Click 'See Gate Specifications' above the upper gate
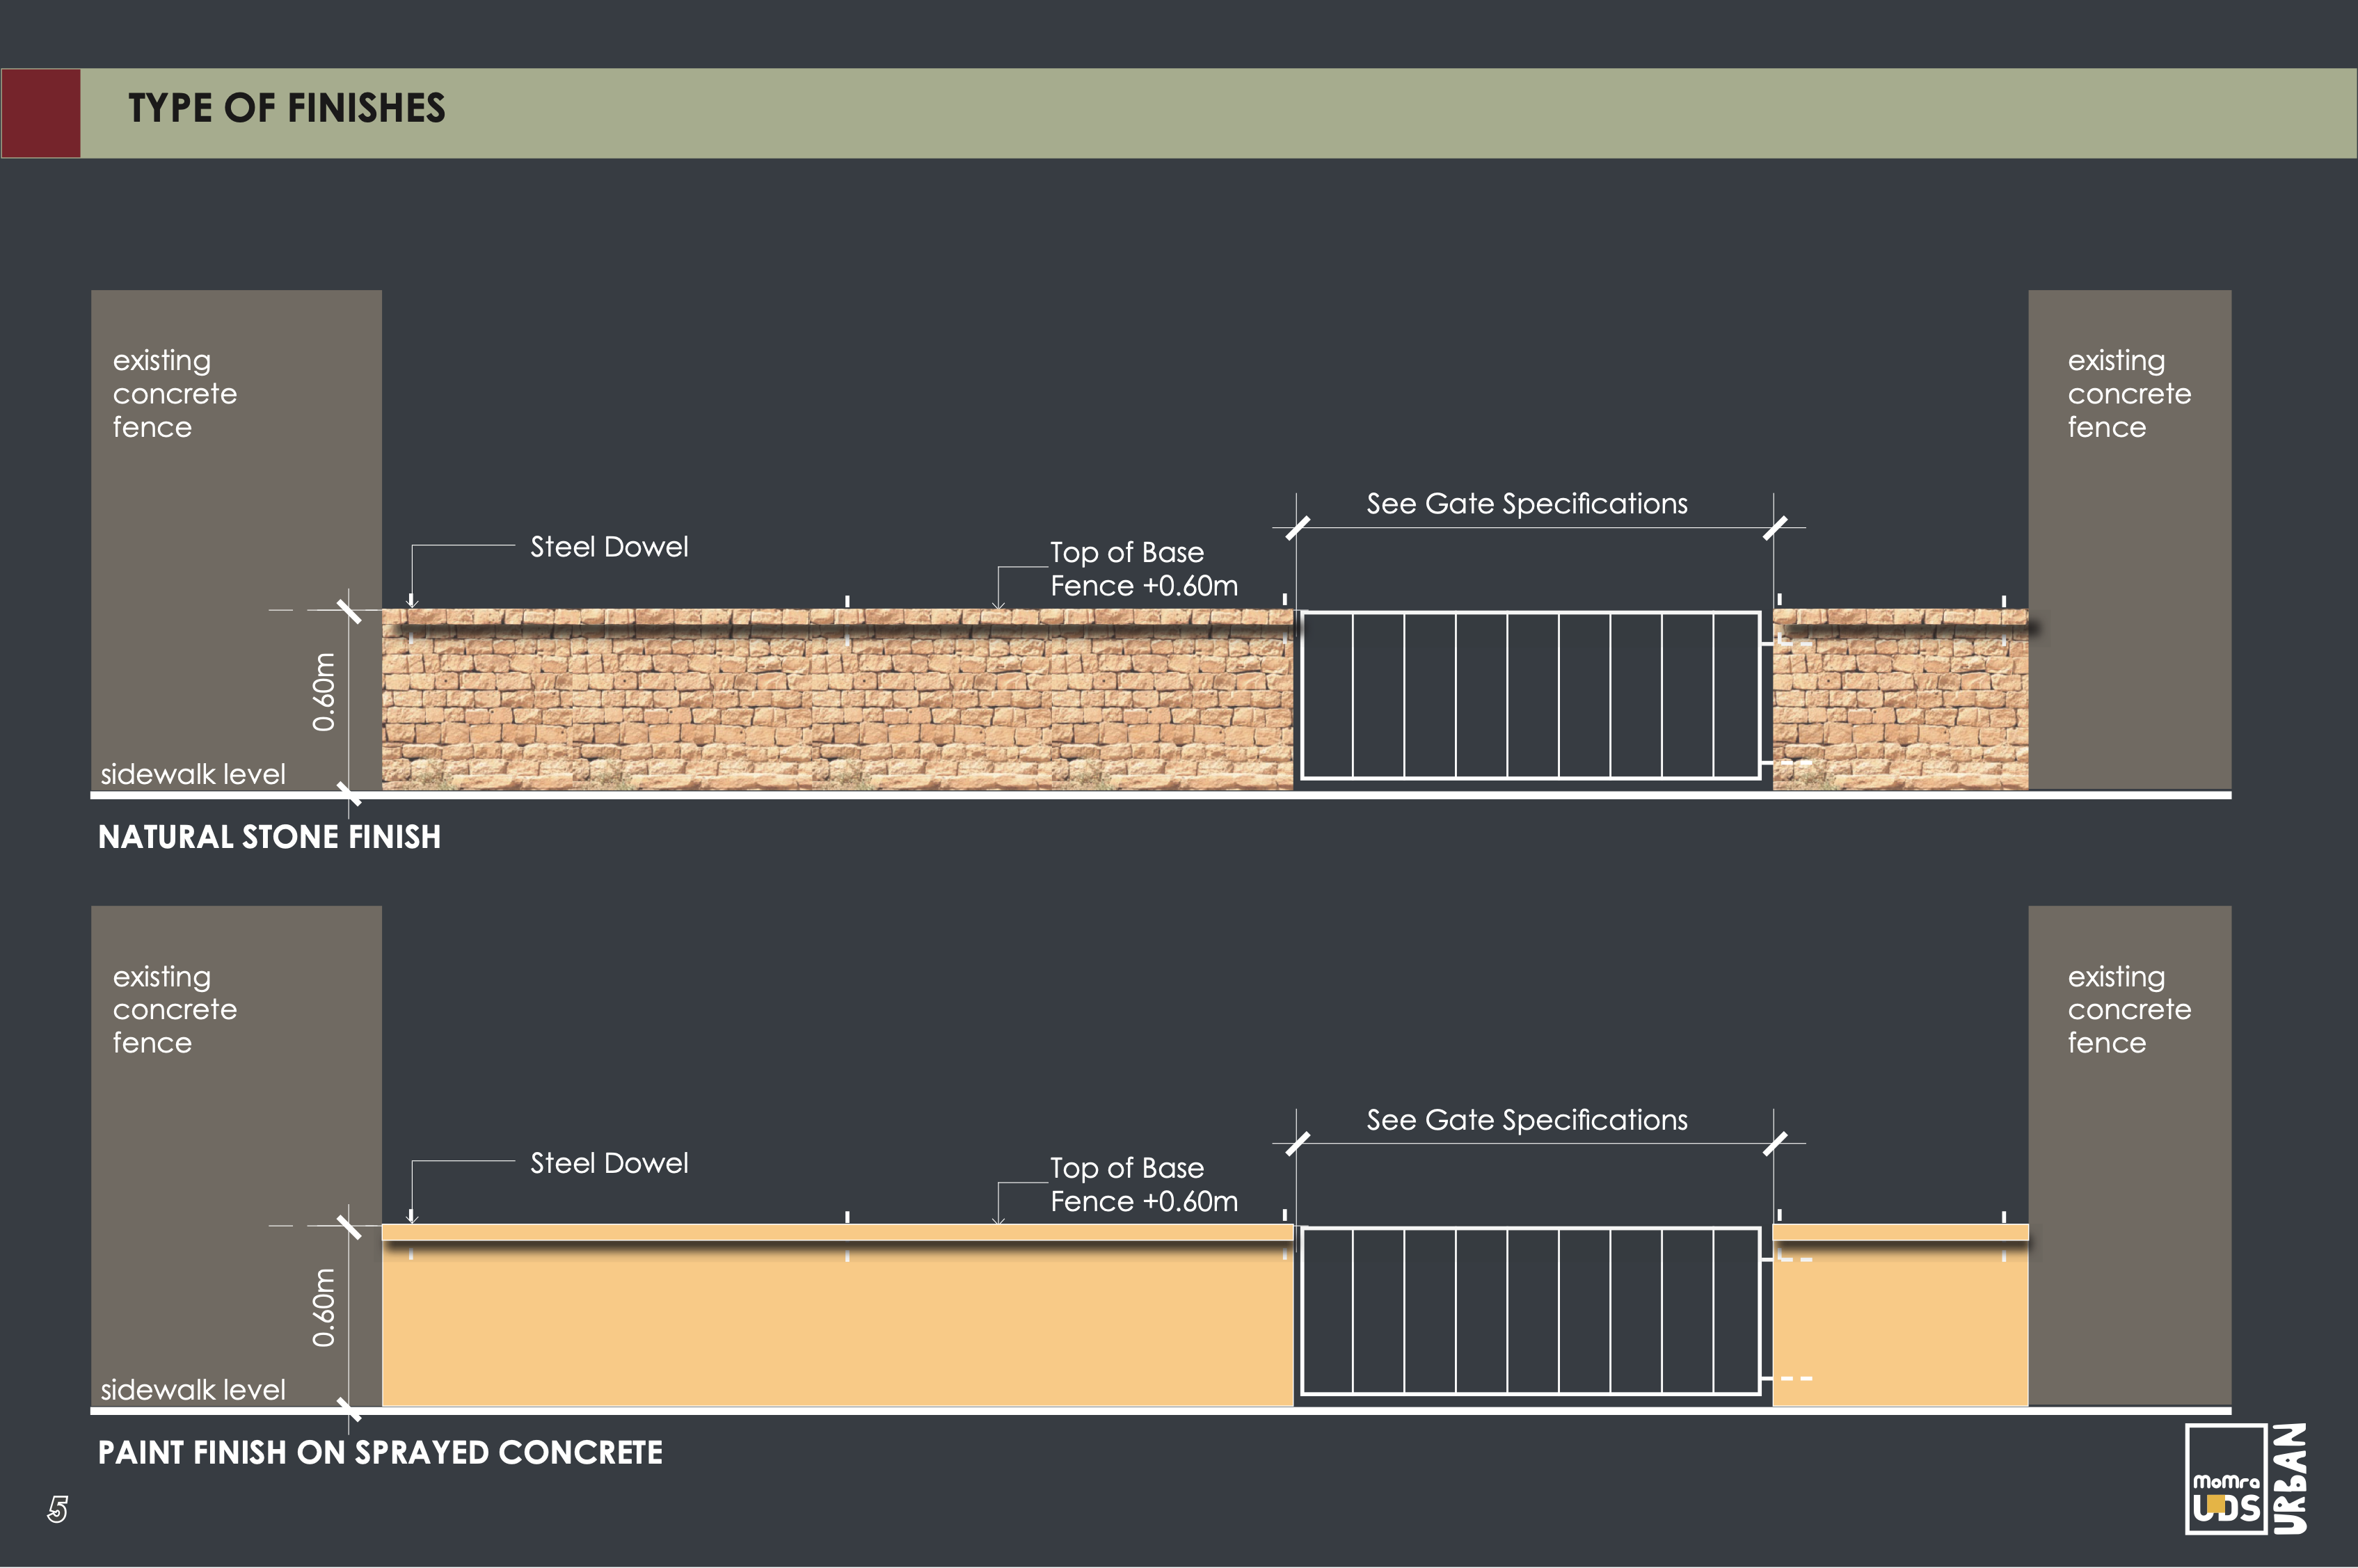 (1527, 504)
